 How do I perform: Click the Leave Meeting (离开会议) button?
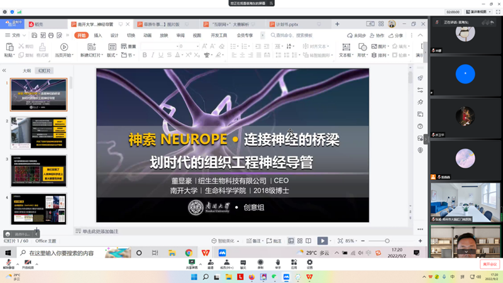click(x=490, y=264)
